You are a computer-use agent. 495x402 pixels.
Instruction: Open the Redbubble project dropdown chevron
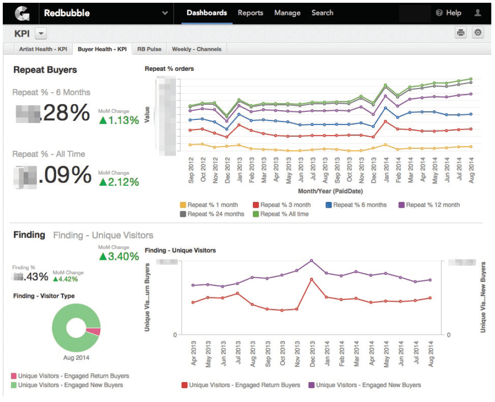pos(164,13)
